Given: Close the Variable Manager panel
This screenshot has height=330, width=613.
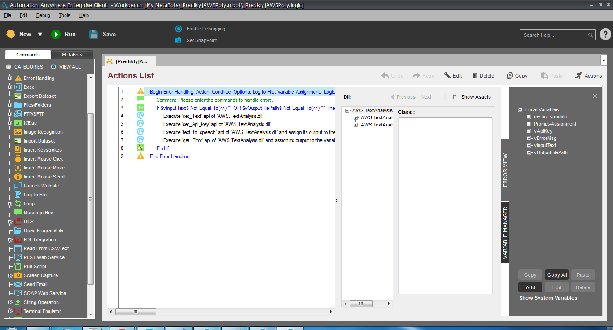Looking at the screenshot, I should tap(595, 96).
